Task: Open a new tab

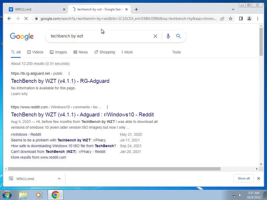Action: click(x=136, y=9)
